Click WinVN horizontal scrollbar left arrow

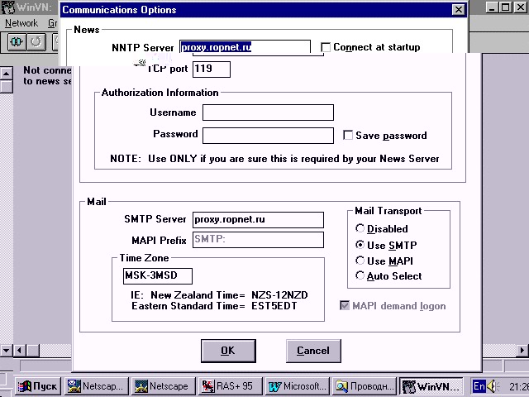20,351
